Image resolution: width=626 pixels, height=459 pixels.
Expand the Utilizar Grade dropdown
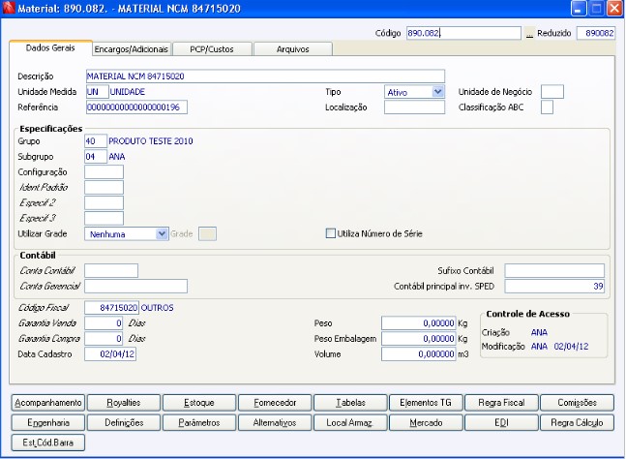[162, 233]
